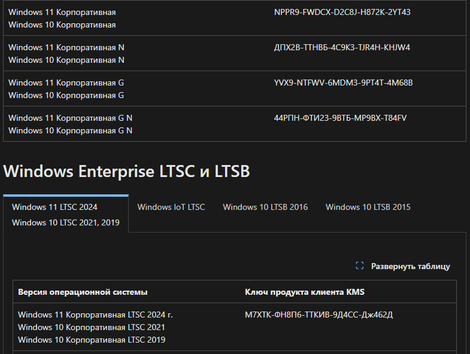Click Windows 10 Корпоративная LTSC 2021 text
The image size is (470, 354).
coord(92,327)
